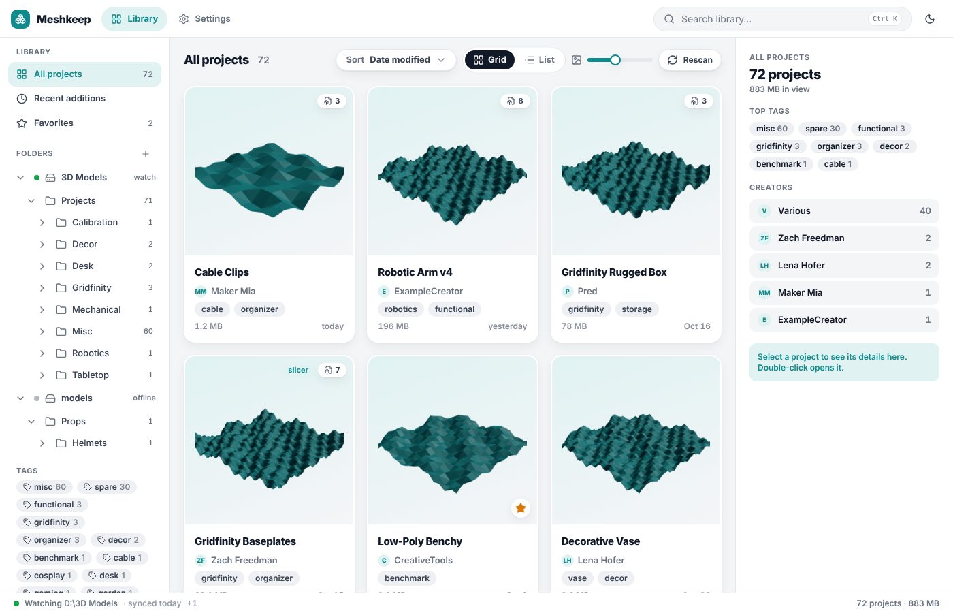This screenshot has width=953, height=613.
Task: Click the Pred avatar on Gridfinity Rugged Box
Action: (x=568, y=292)
